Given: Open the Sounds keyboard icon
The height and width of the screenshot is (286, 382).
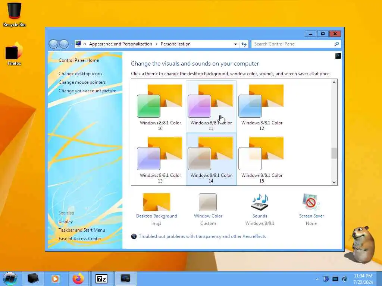Looking at the screenshot, I should 260,202.
